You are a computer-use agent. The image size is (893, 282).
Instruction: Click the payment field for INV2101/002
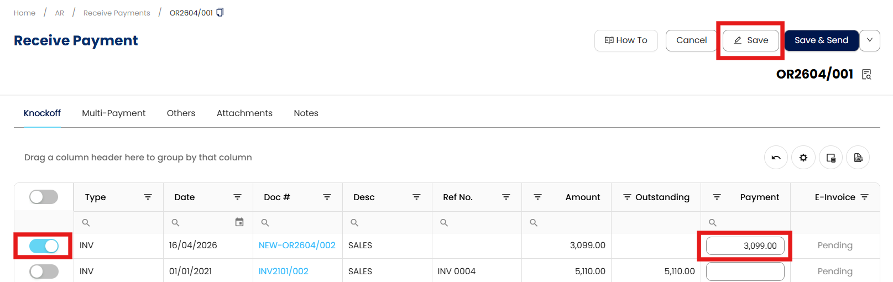coord(745,271)
